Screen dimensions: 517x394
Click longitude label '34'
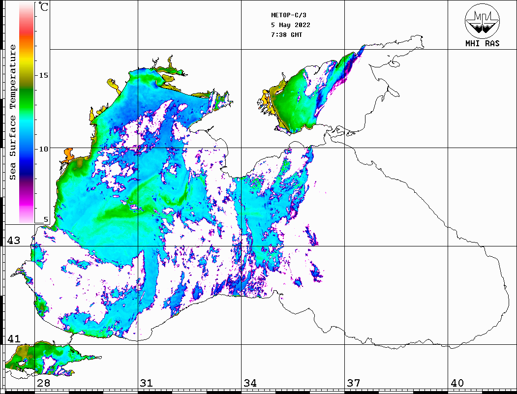pos(250,383)
